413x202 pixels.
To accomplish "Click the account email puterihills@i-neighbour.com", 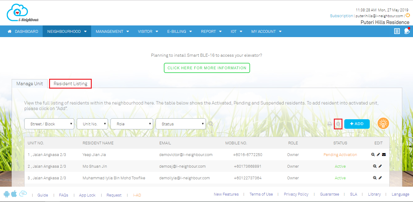I will coord(379,16).
